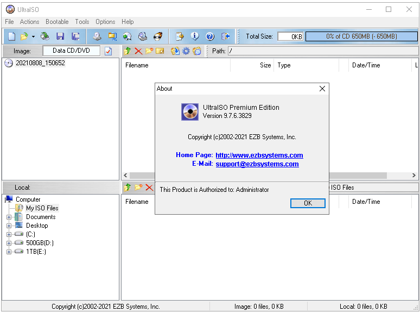The height and width of the screenshot is (312, 420).
Task: Click the Data CD/DVD image type box
Action: [x=71, y=51]
